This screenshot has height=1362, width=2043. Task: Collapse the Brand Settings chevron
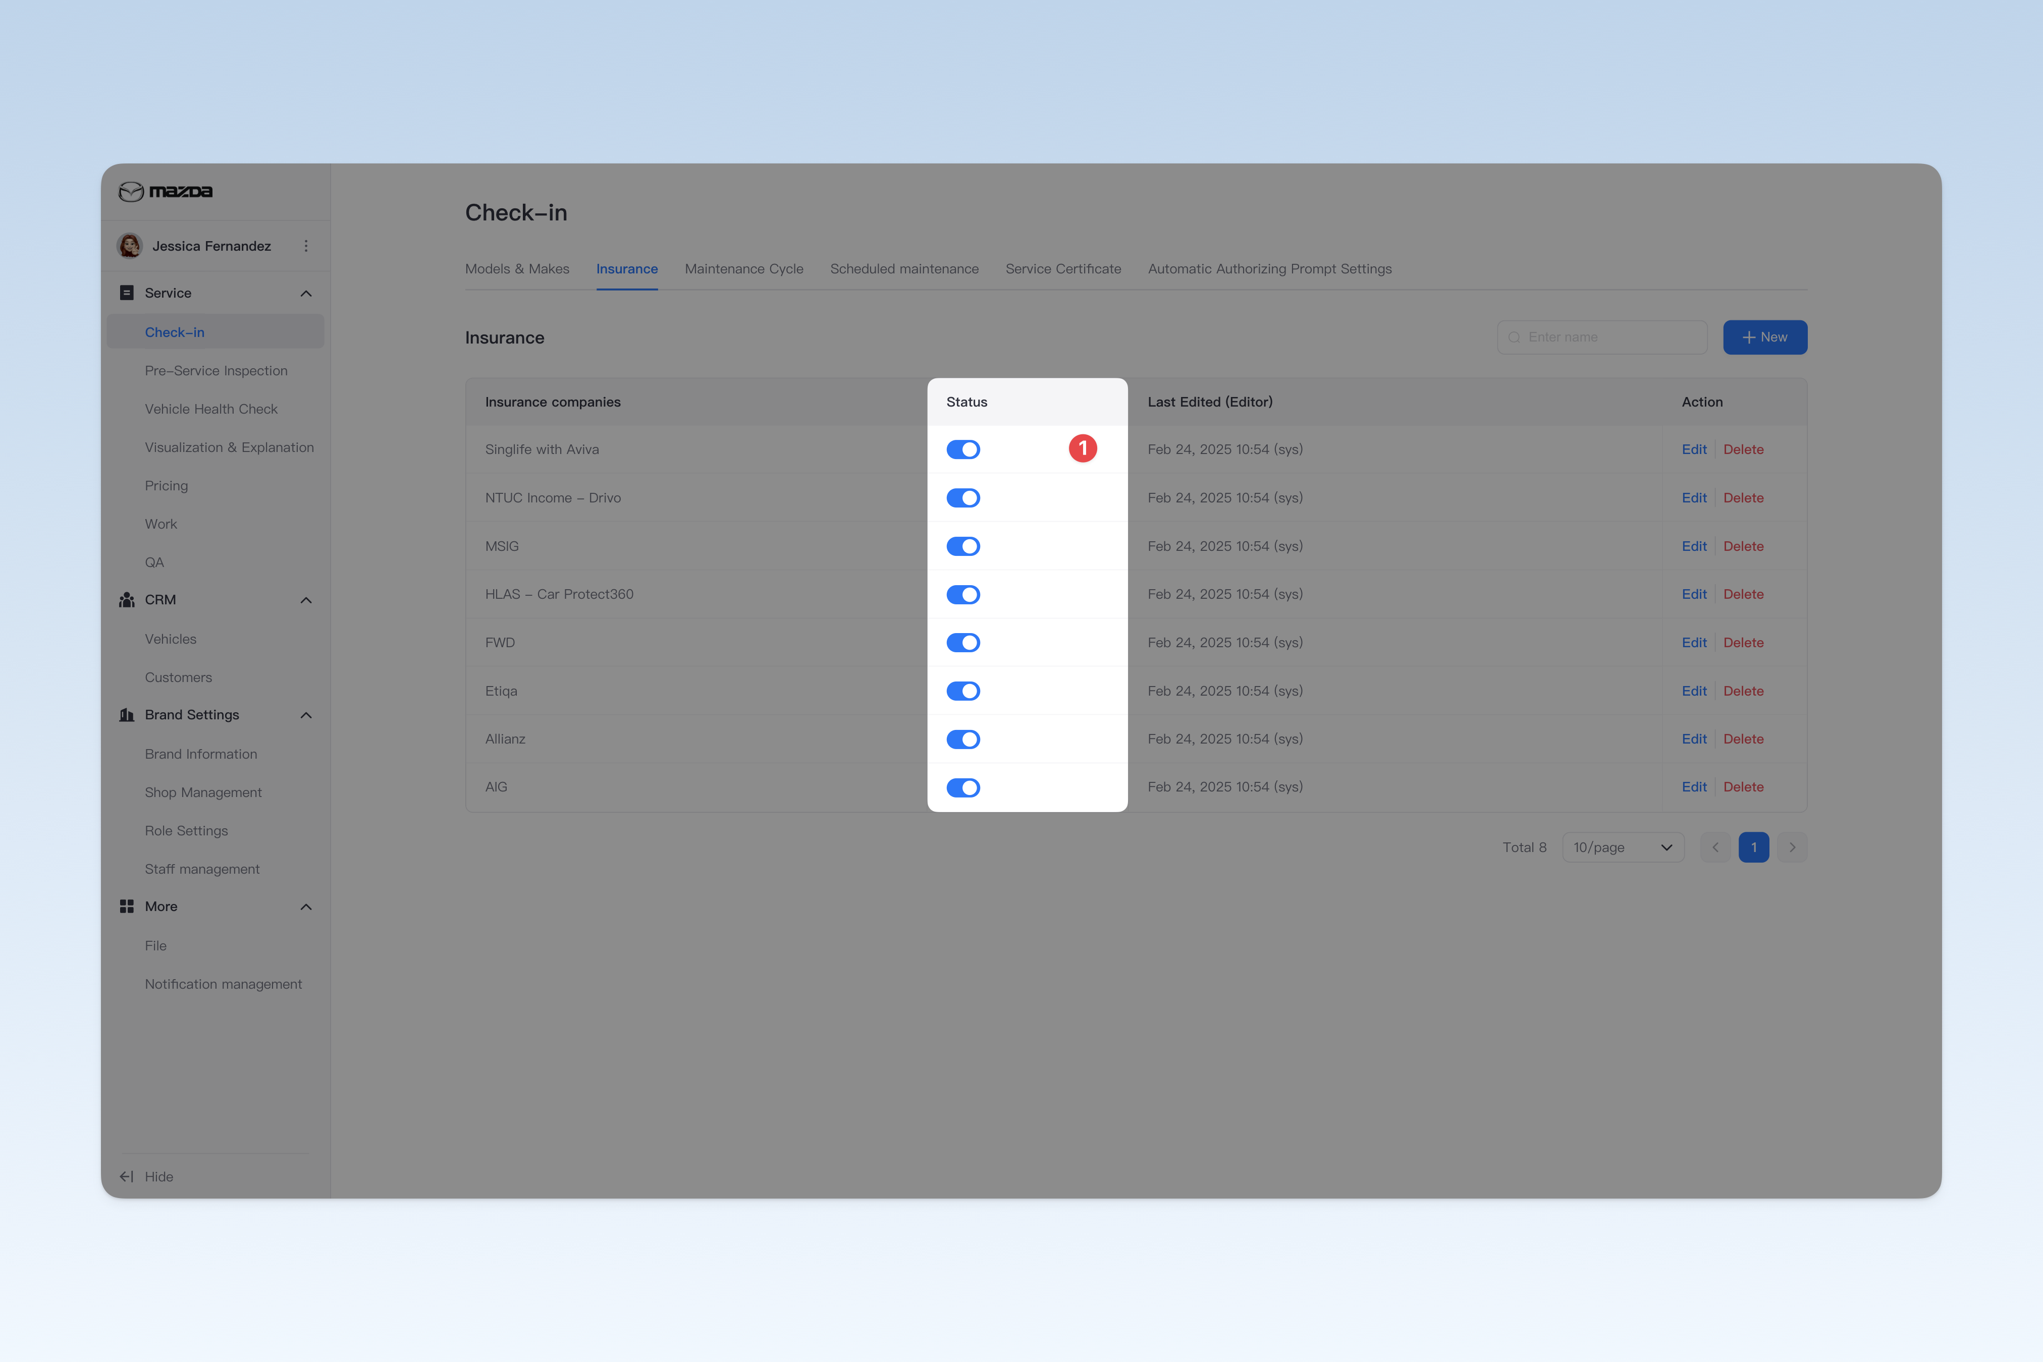306,715
